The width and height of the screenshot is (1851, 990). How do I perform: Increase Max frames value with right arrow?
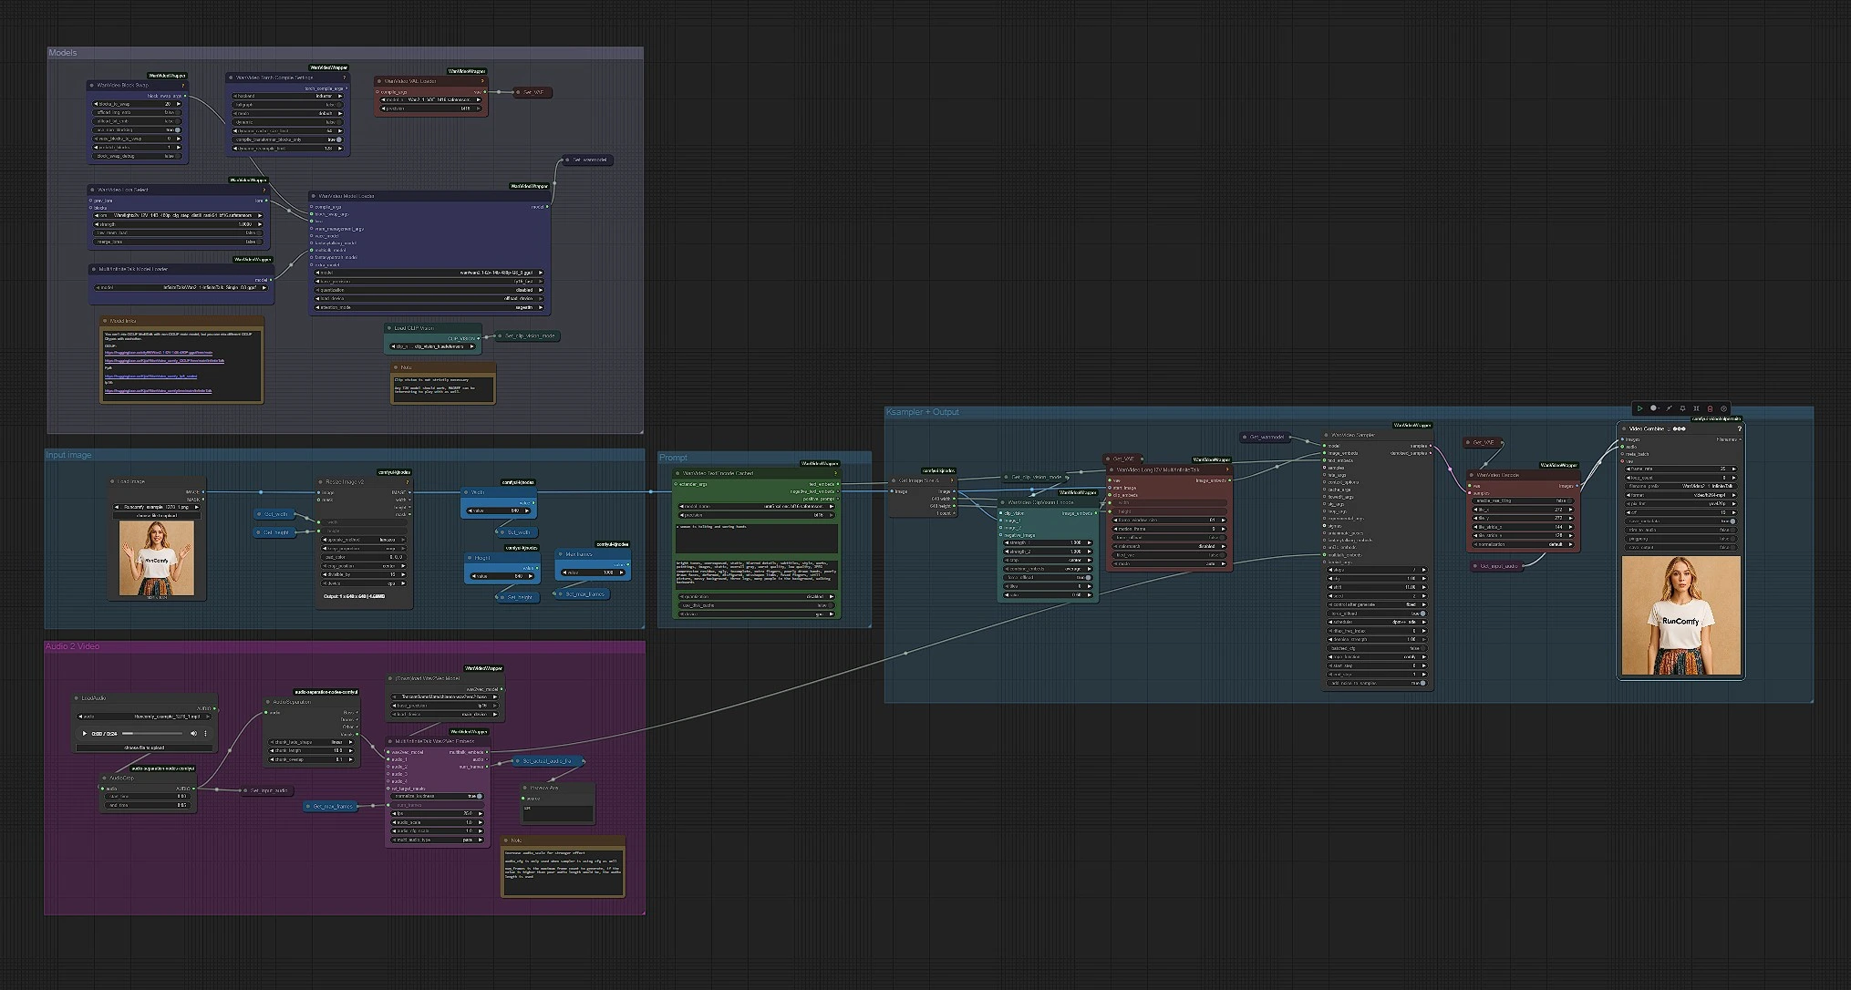[x=621, y=572]
